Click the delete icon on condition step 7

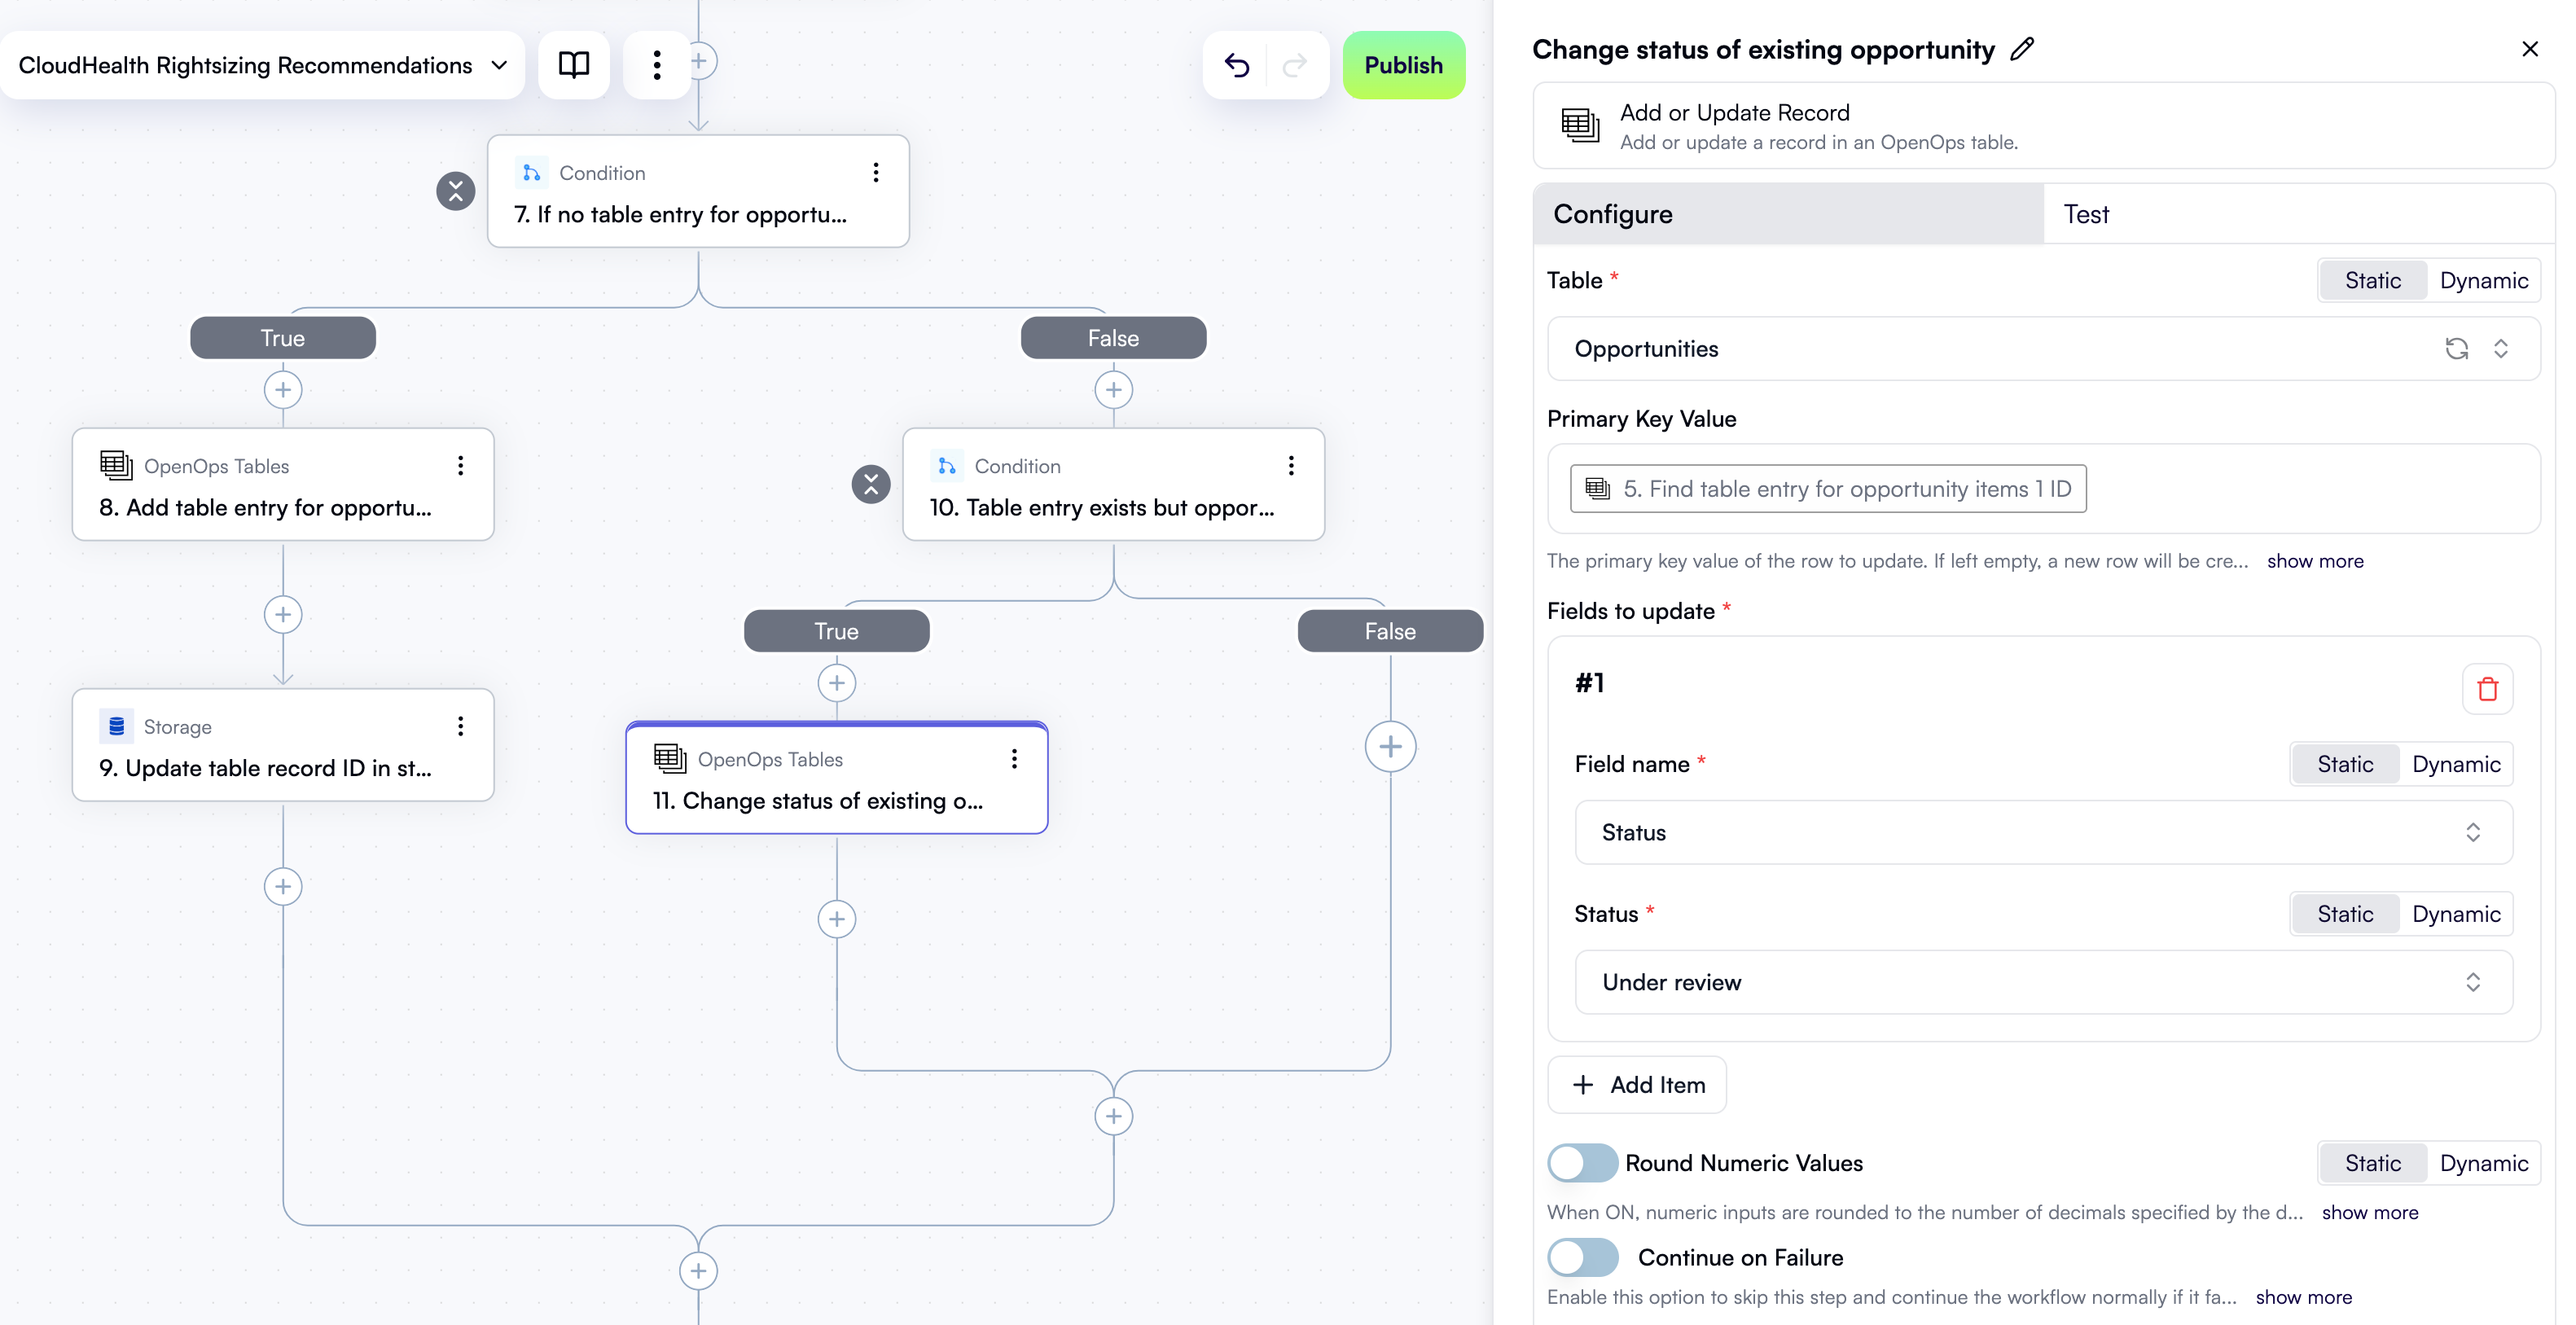[456, 191]
